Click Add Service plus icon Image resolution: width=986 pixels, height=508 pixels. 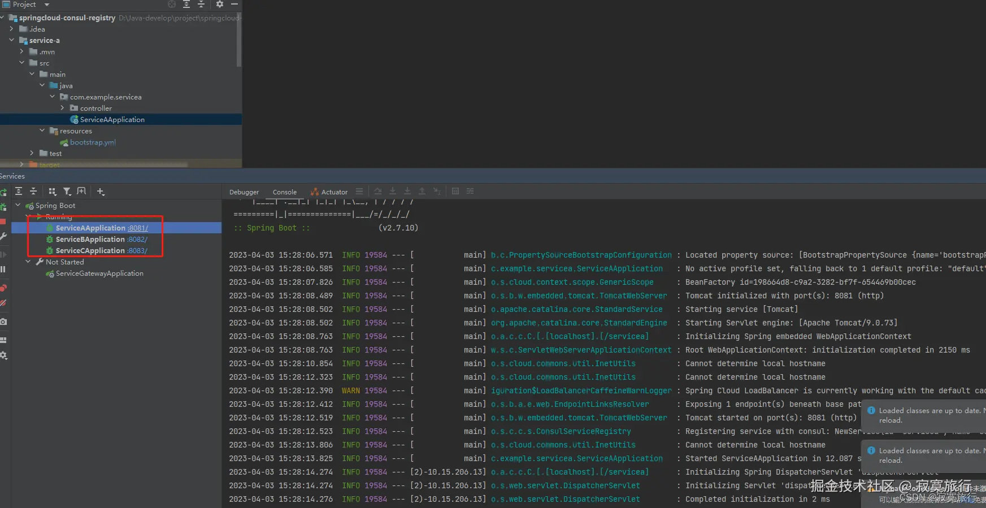click(101, 192)
